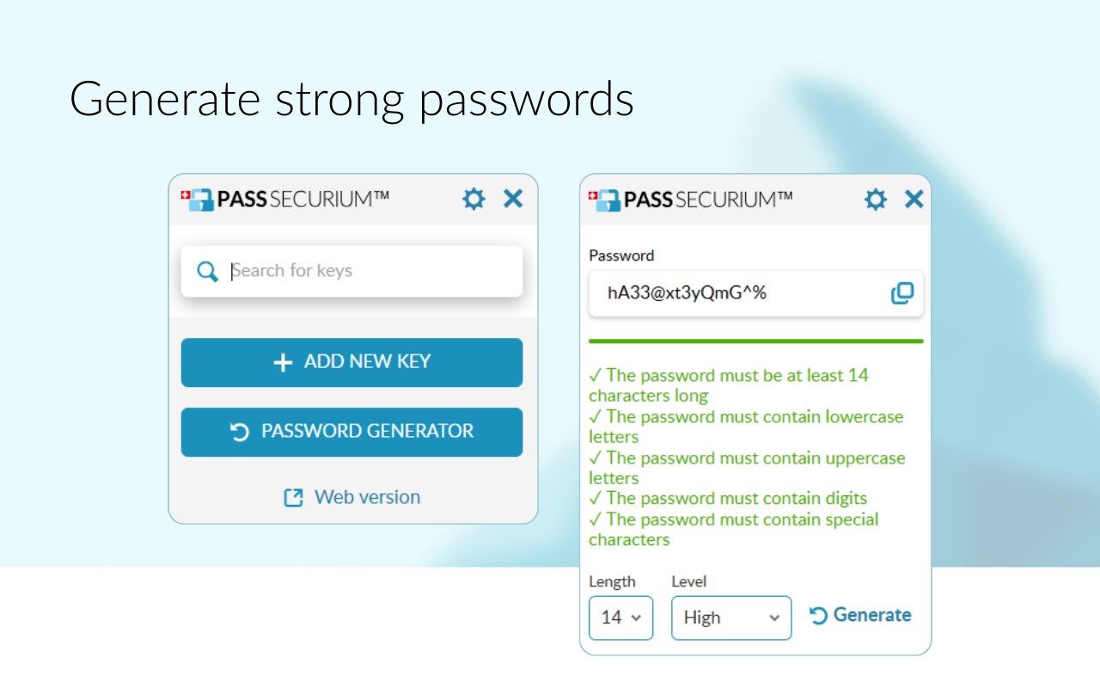Screen dimensions: 1100x688
Task: Click Pass Securium logo in left panel
Action: [x=284, y=200]
